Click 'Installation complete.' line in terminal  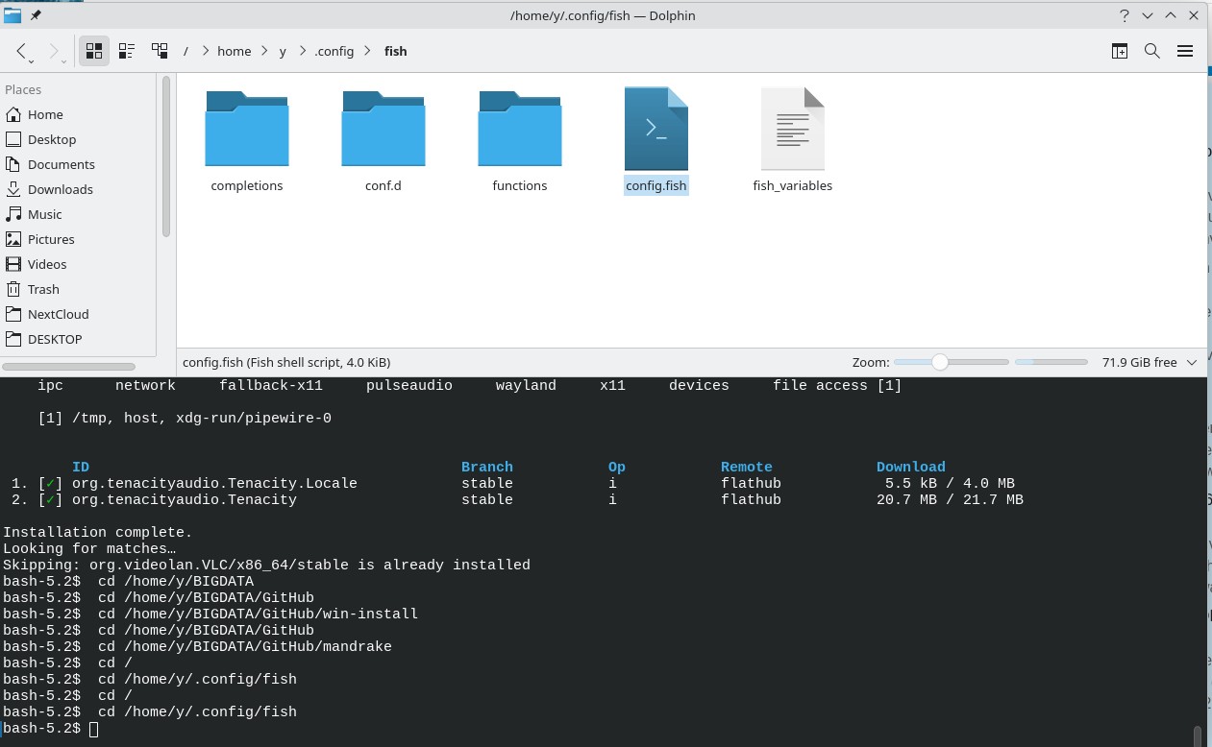point(97,532)
